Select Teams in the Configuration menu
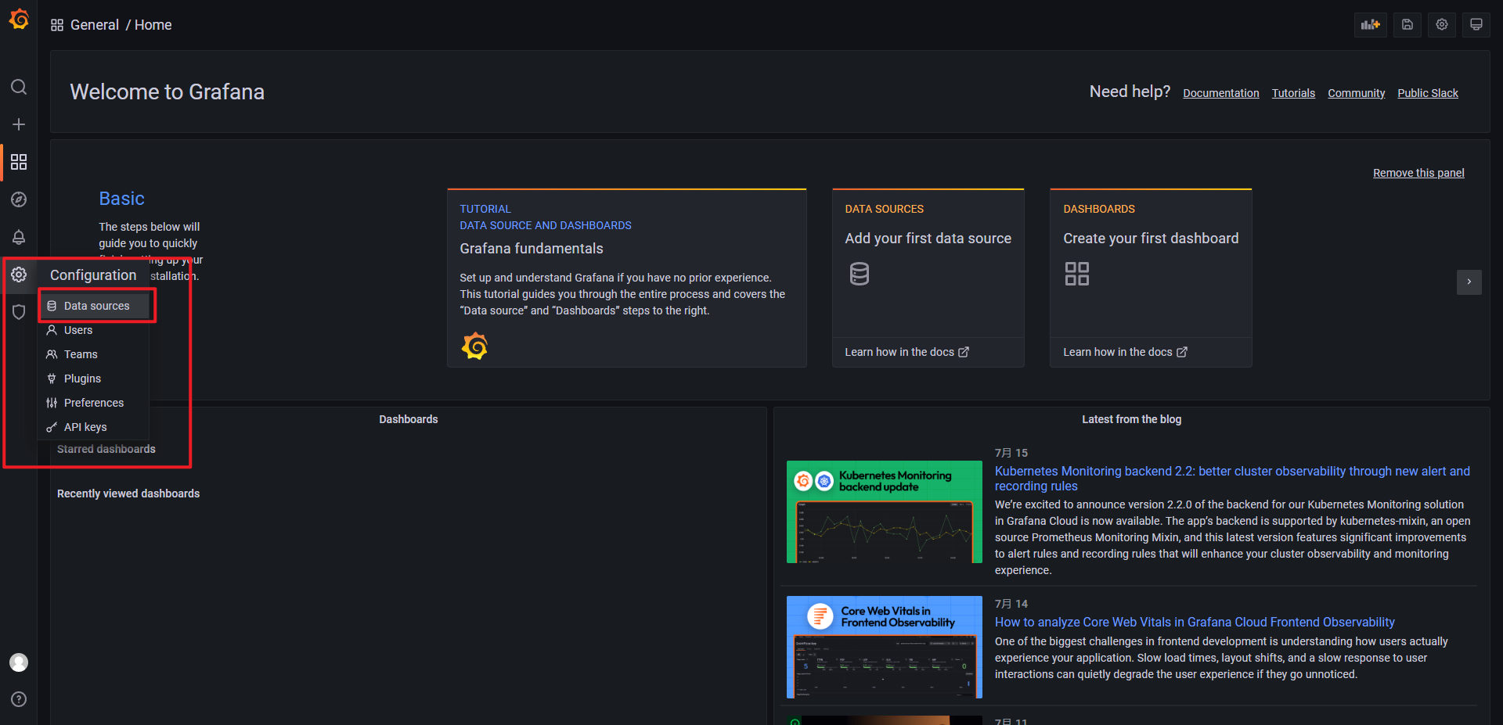The image size is (1503, 725). (x=94, y=354)
